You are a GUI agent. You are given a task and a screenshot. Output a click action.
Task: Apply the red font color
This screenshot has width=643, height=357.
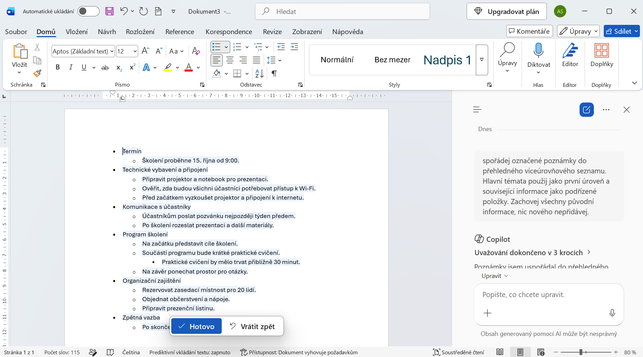[189, 67]
